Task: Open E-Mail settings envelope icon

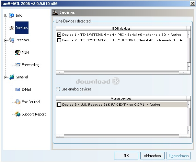Action: click(18, 89)
